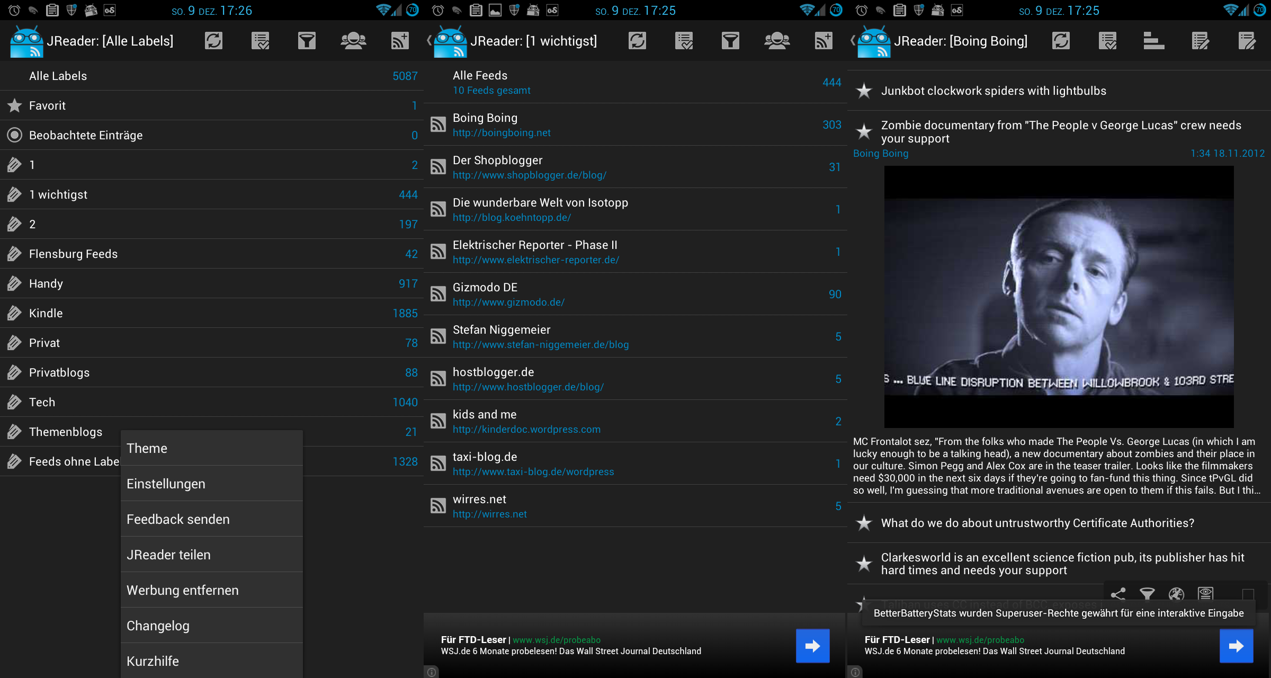Choose JReader teilen in the menu
Image resolution: width=1271 pixels, height=678 pixels.
[212, 555]
